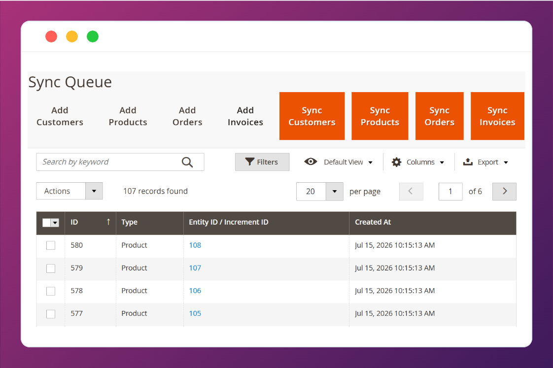Click the Sync Products button
553x368 pixels.
coord(380,116)
